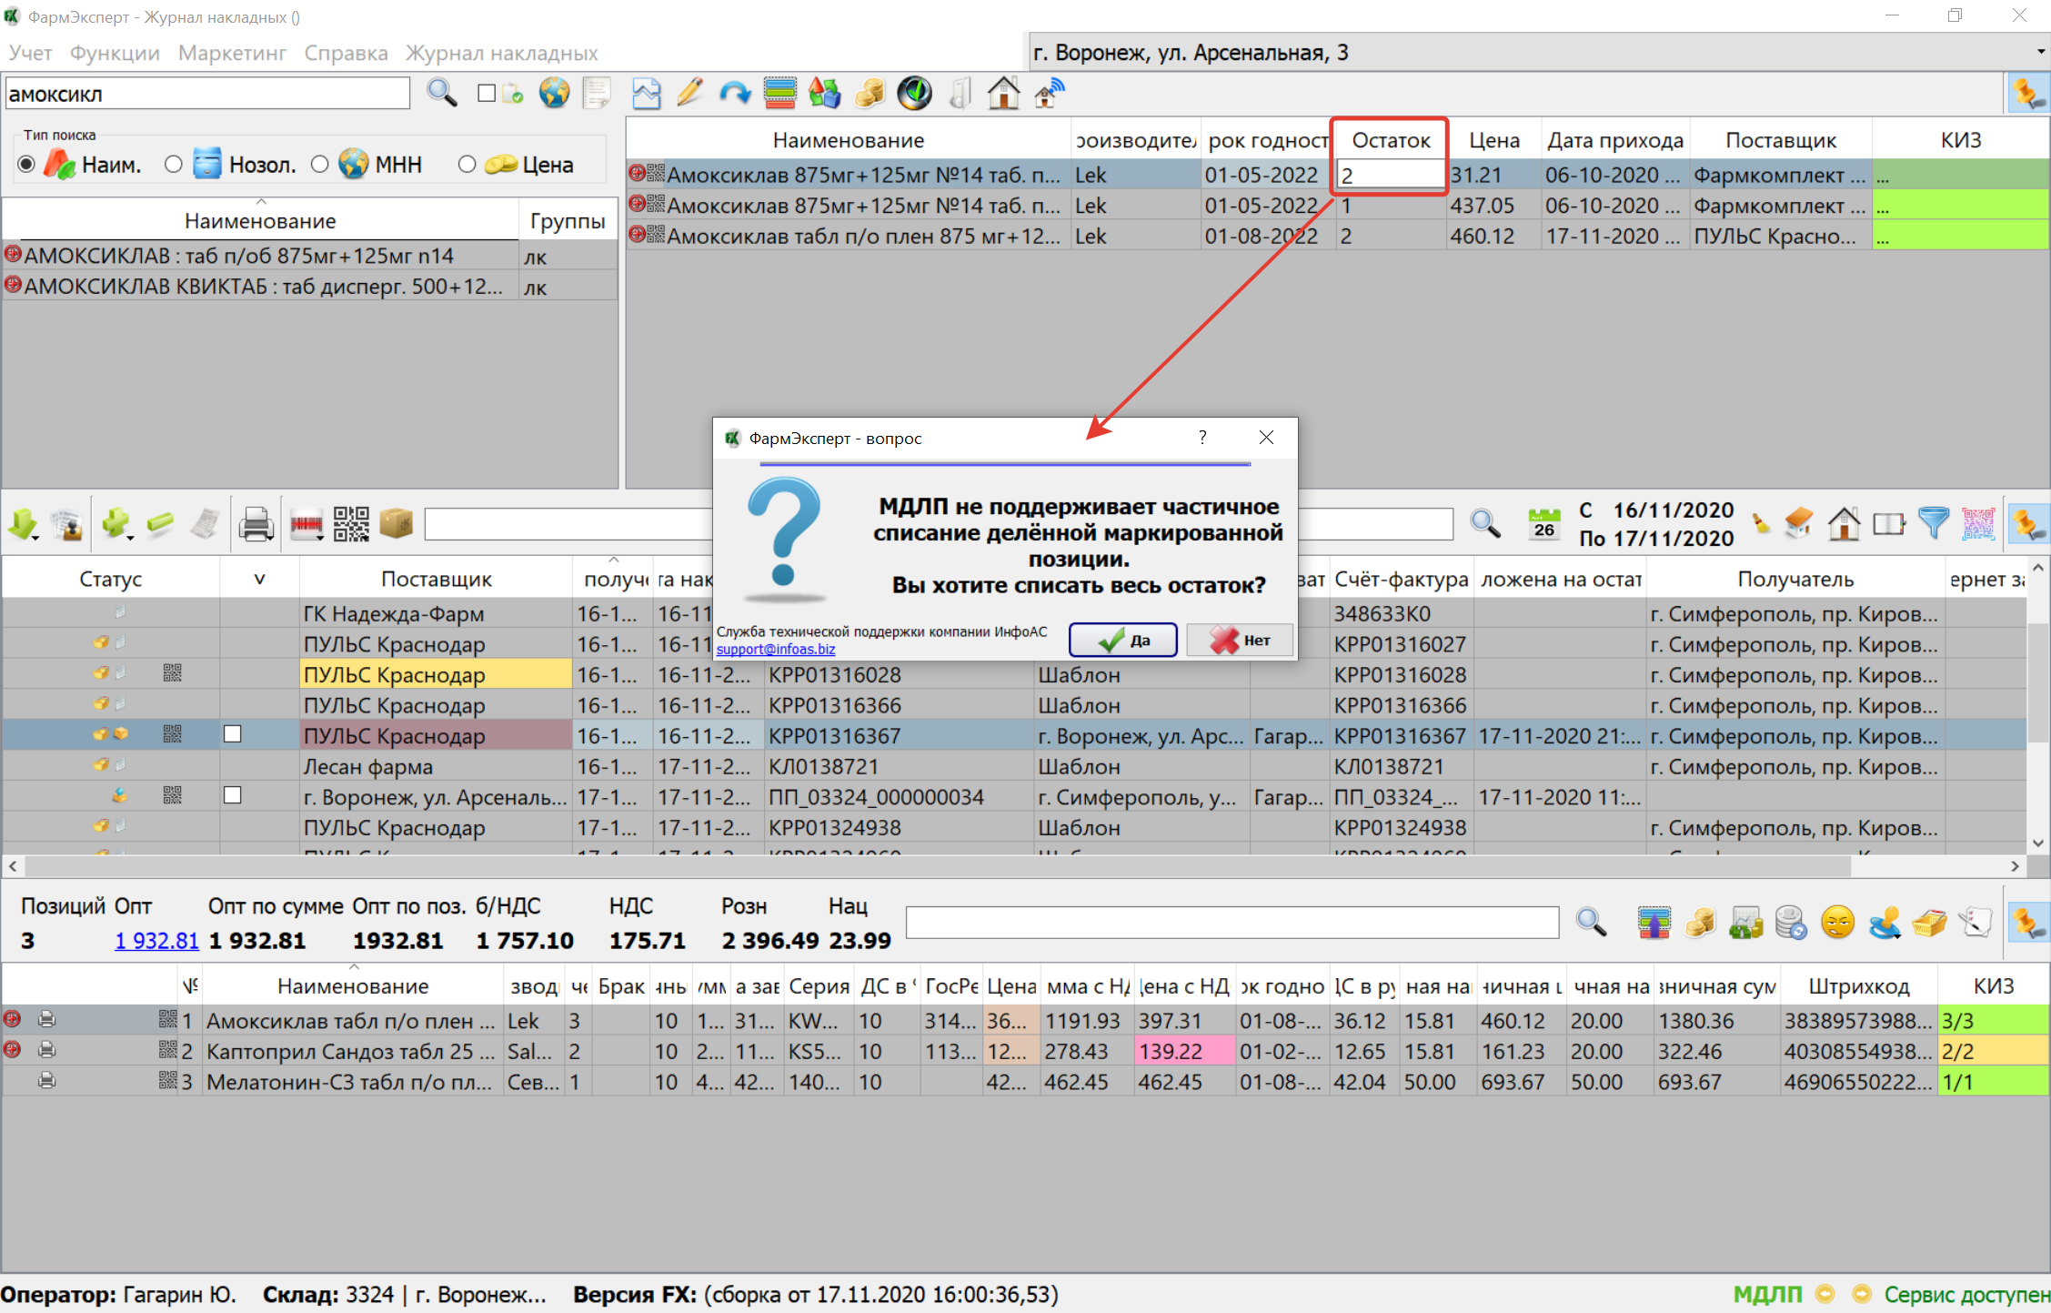The image size is (2051, 1313).
Task: Click the cardboard box package icon
Action: 396,524
